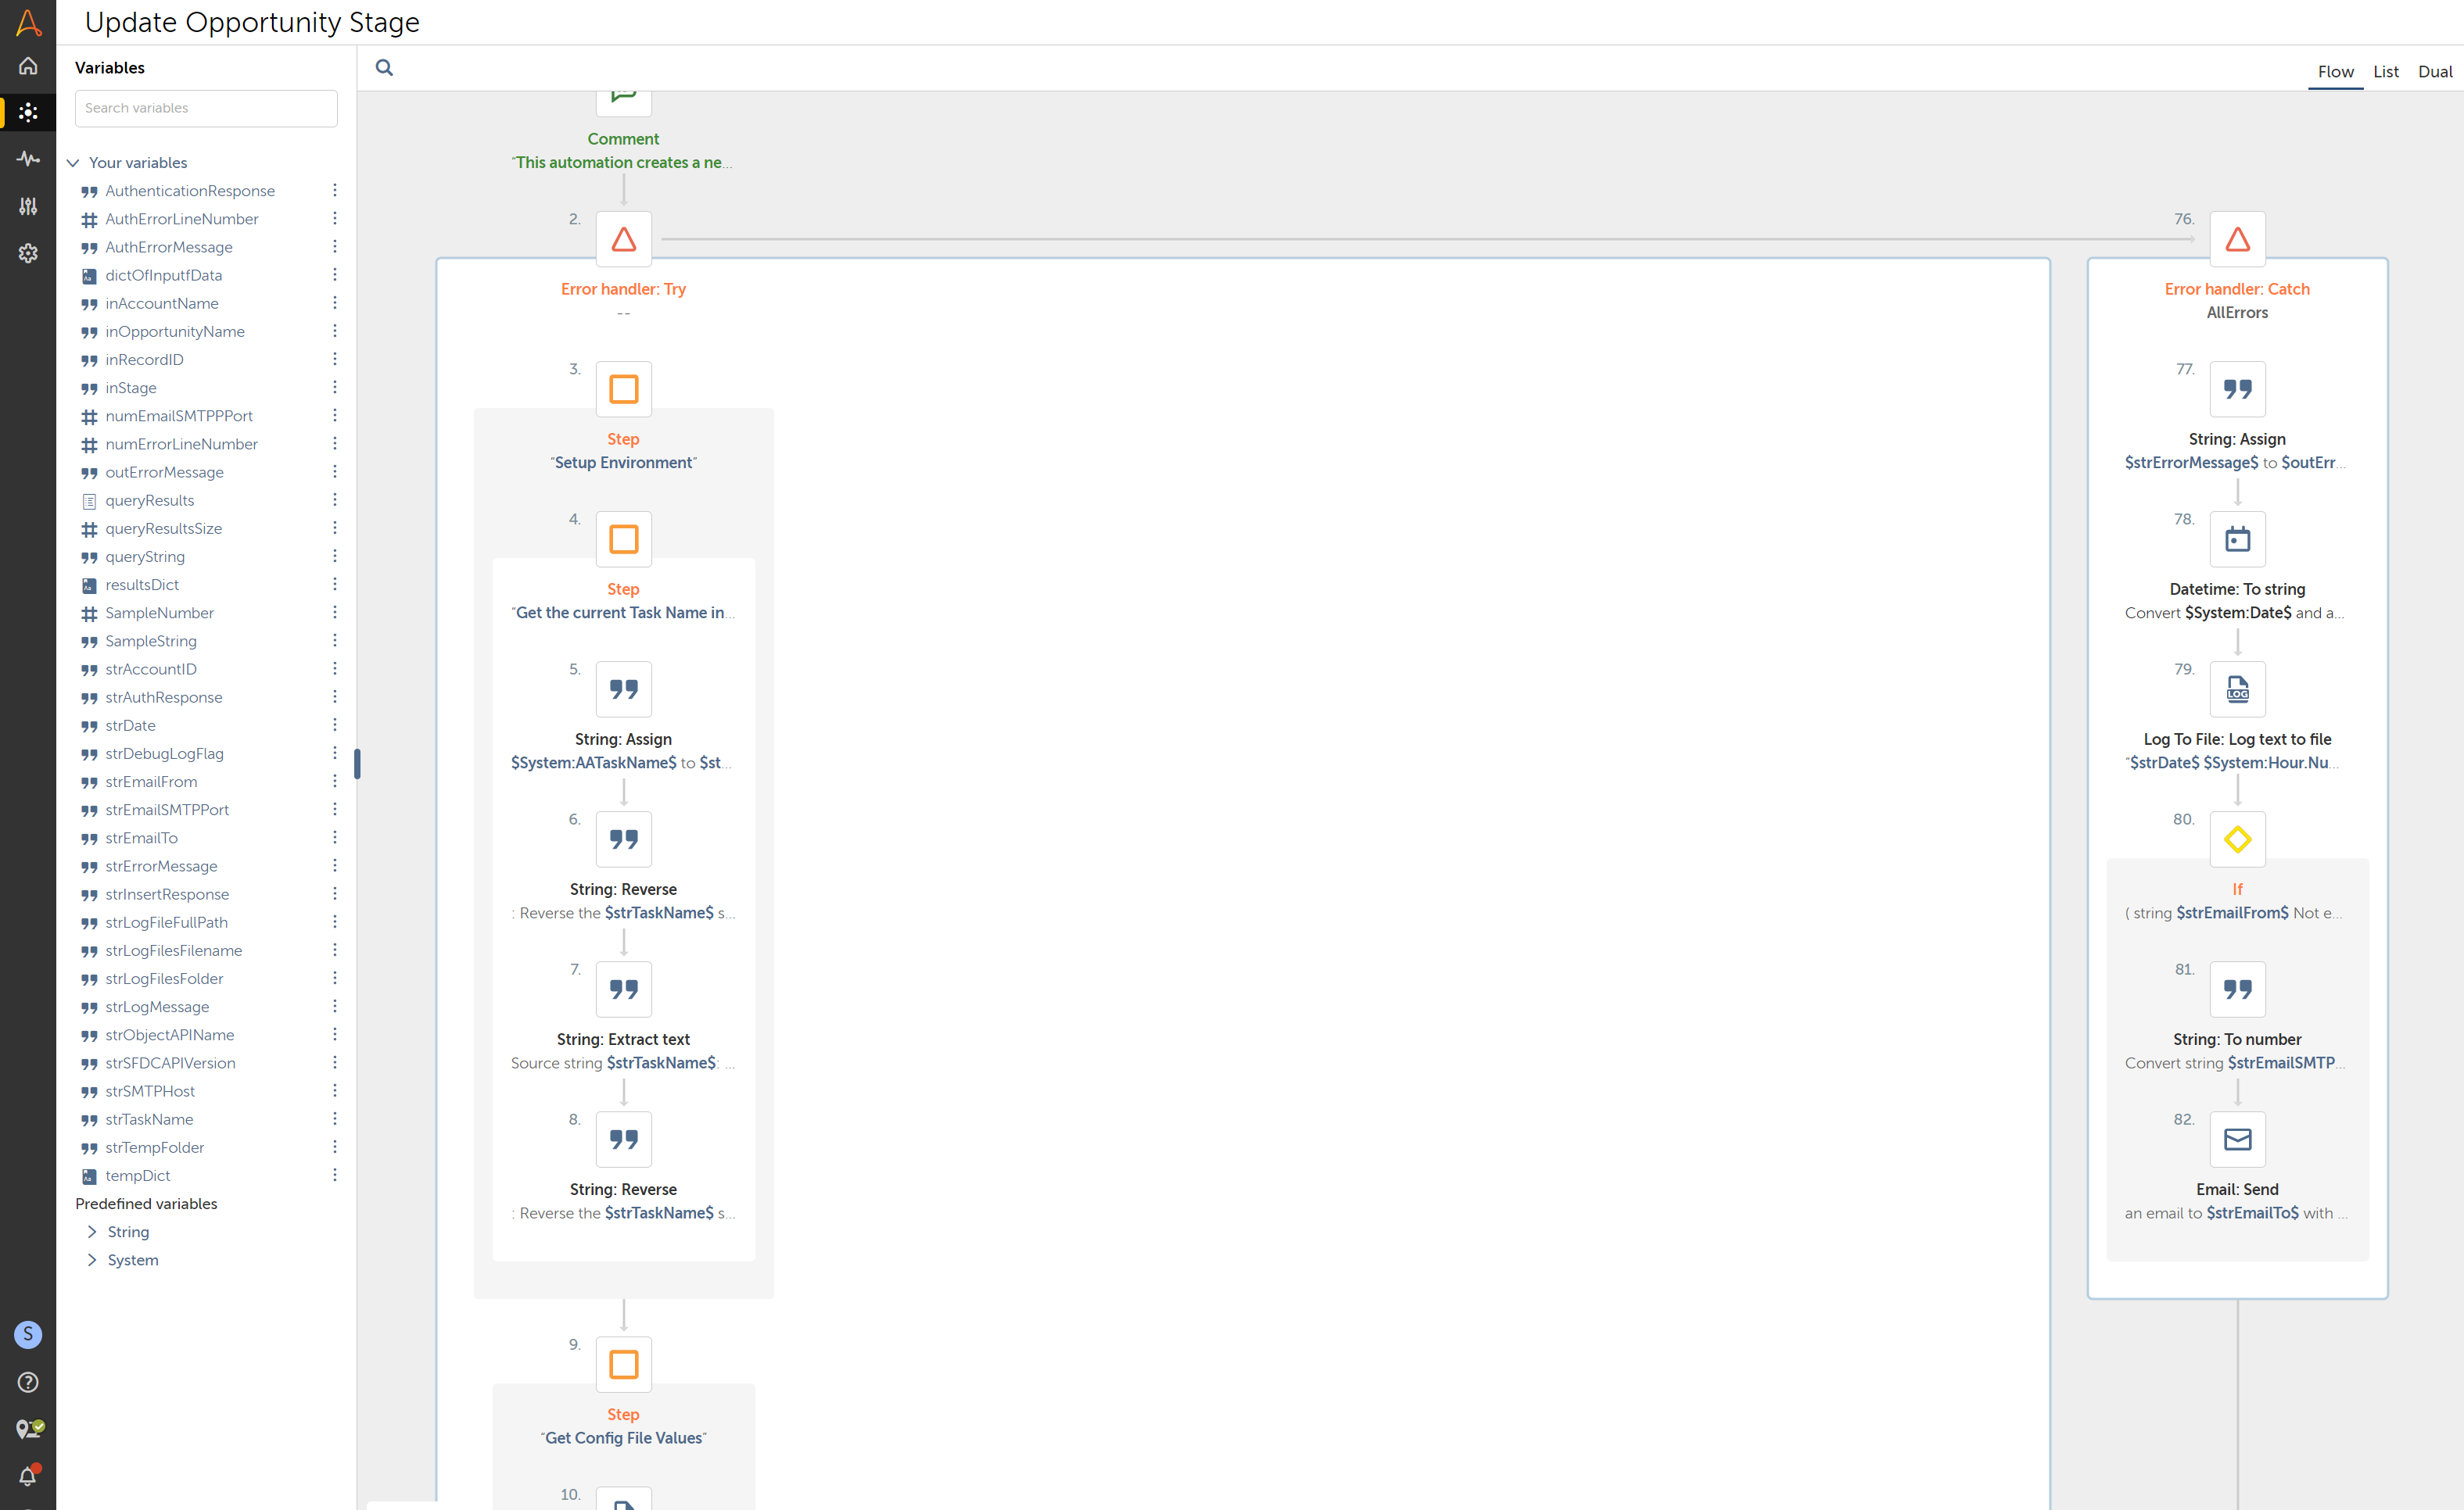The image size is (2464, 1510).
Task: Open the Activity pulse icon in the sidebar
Action: (28, 159)
